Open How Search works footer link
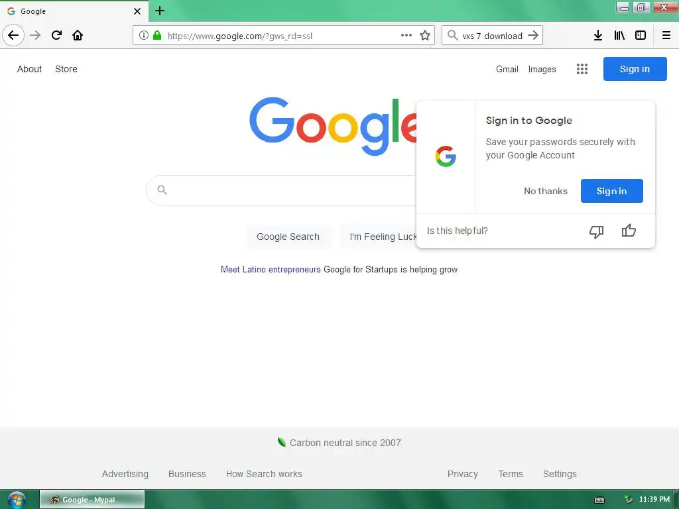The image size is (679, 509). point(264,474)
